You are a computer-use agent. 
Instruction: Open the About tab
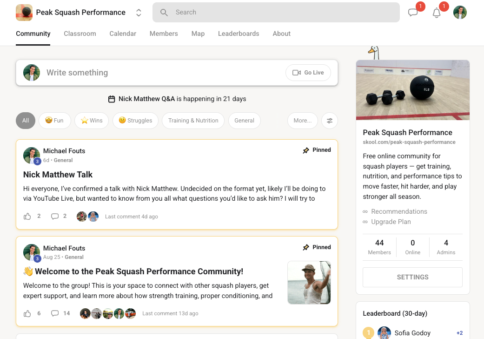281,34
